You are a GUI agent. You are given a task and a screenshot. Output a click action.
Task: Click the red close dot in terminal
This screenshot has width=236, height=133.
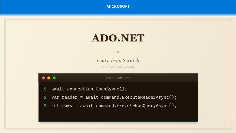(43, 78)
